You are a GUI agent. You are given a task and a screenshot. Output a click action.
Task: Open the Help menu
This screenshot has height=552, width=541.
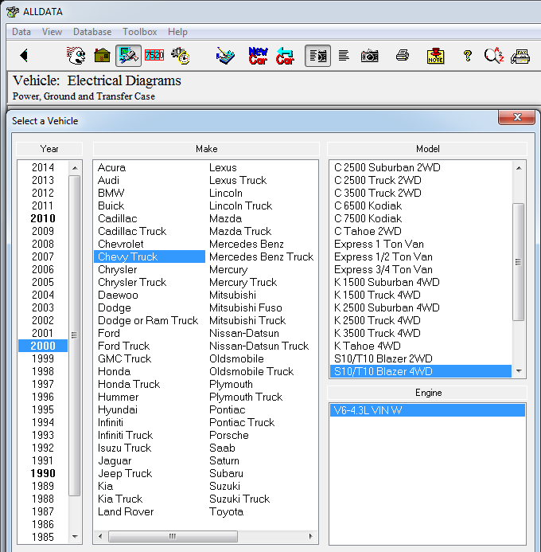pos(177,32)
